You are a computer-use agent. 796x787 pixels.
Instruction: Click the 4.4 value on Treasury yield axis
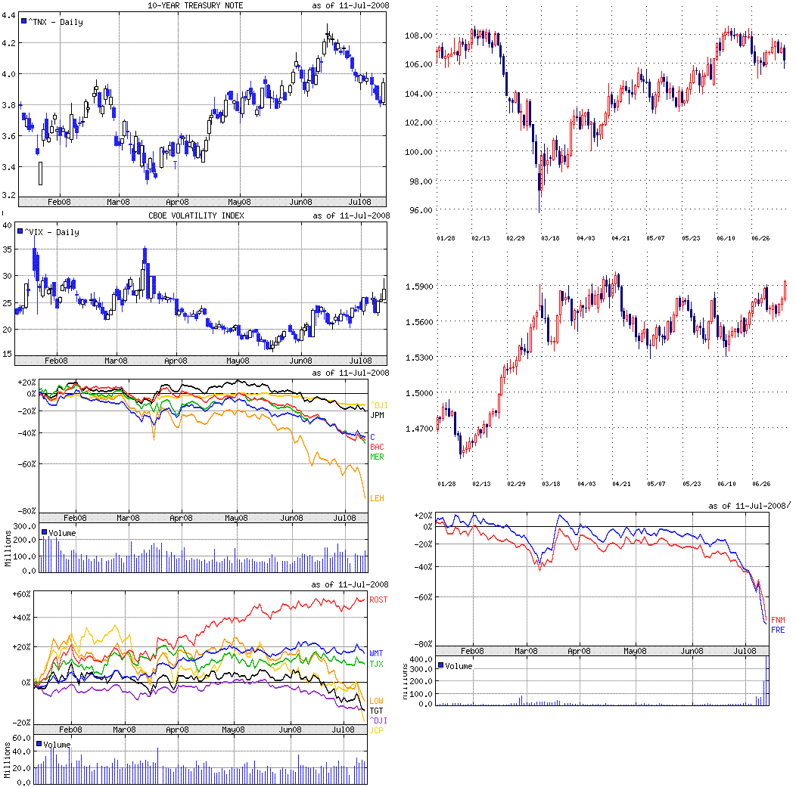[8, 15]
